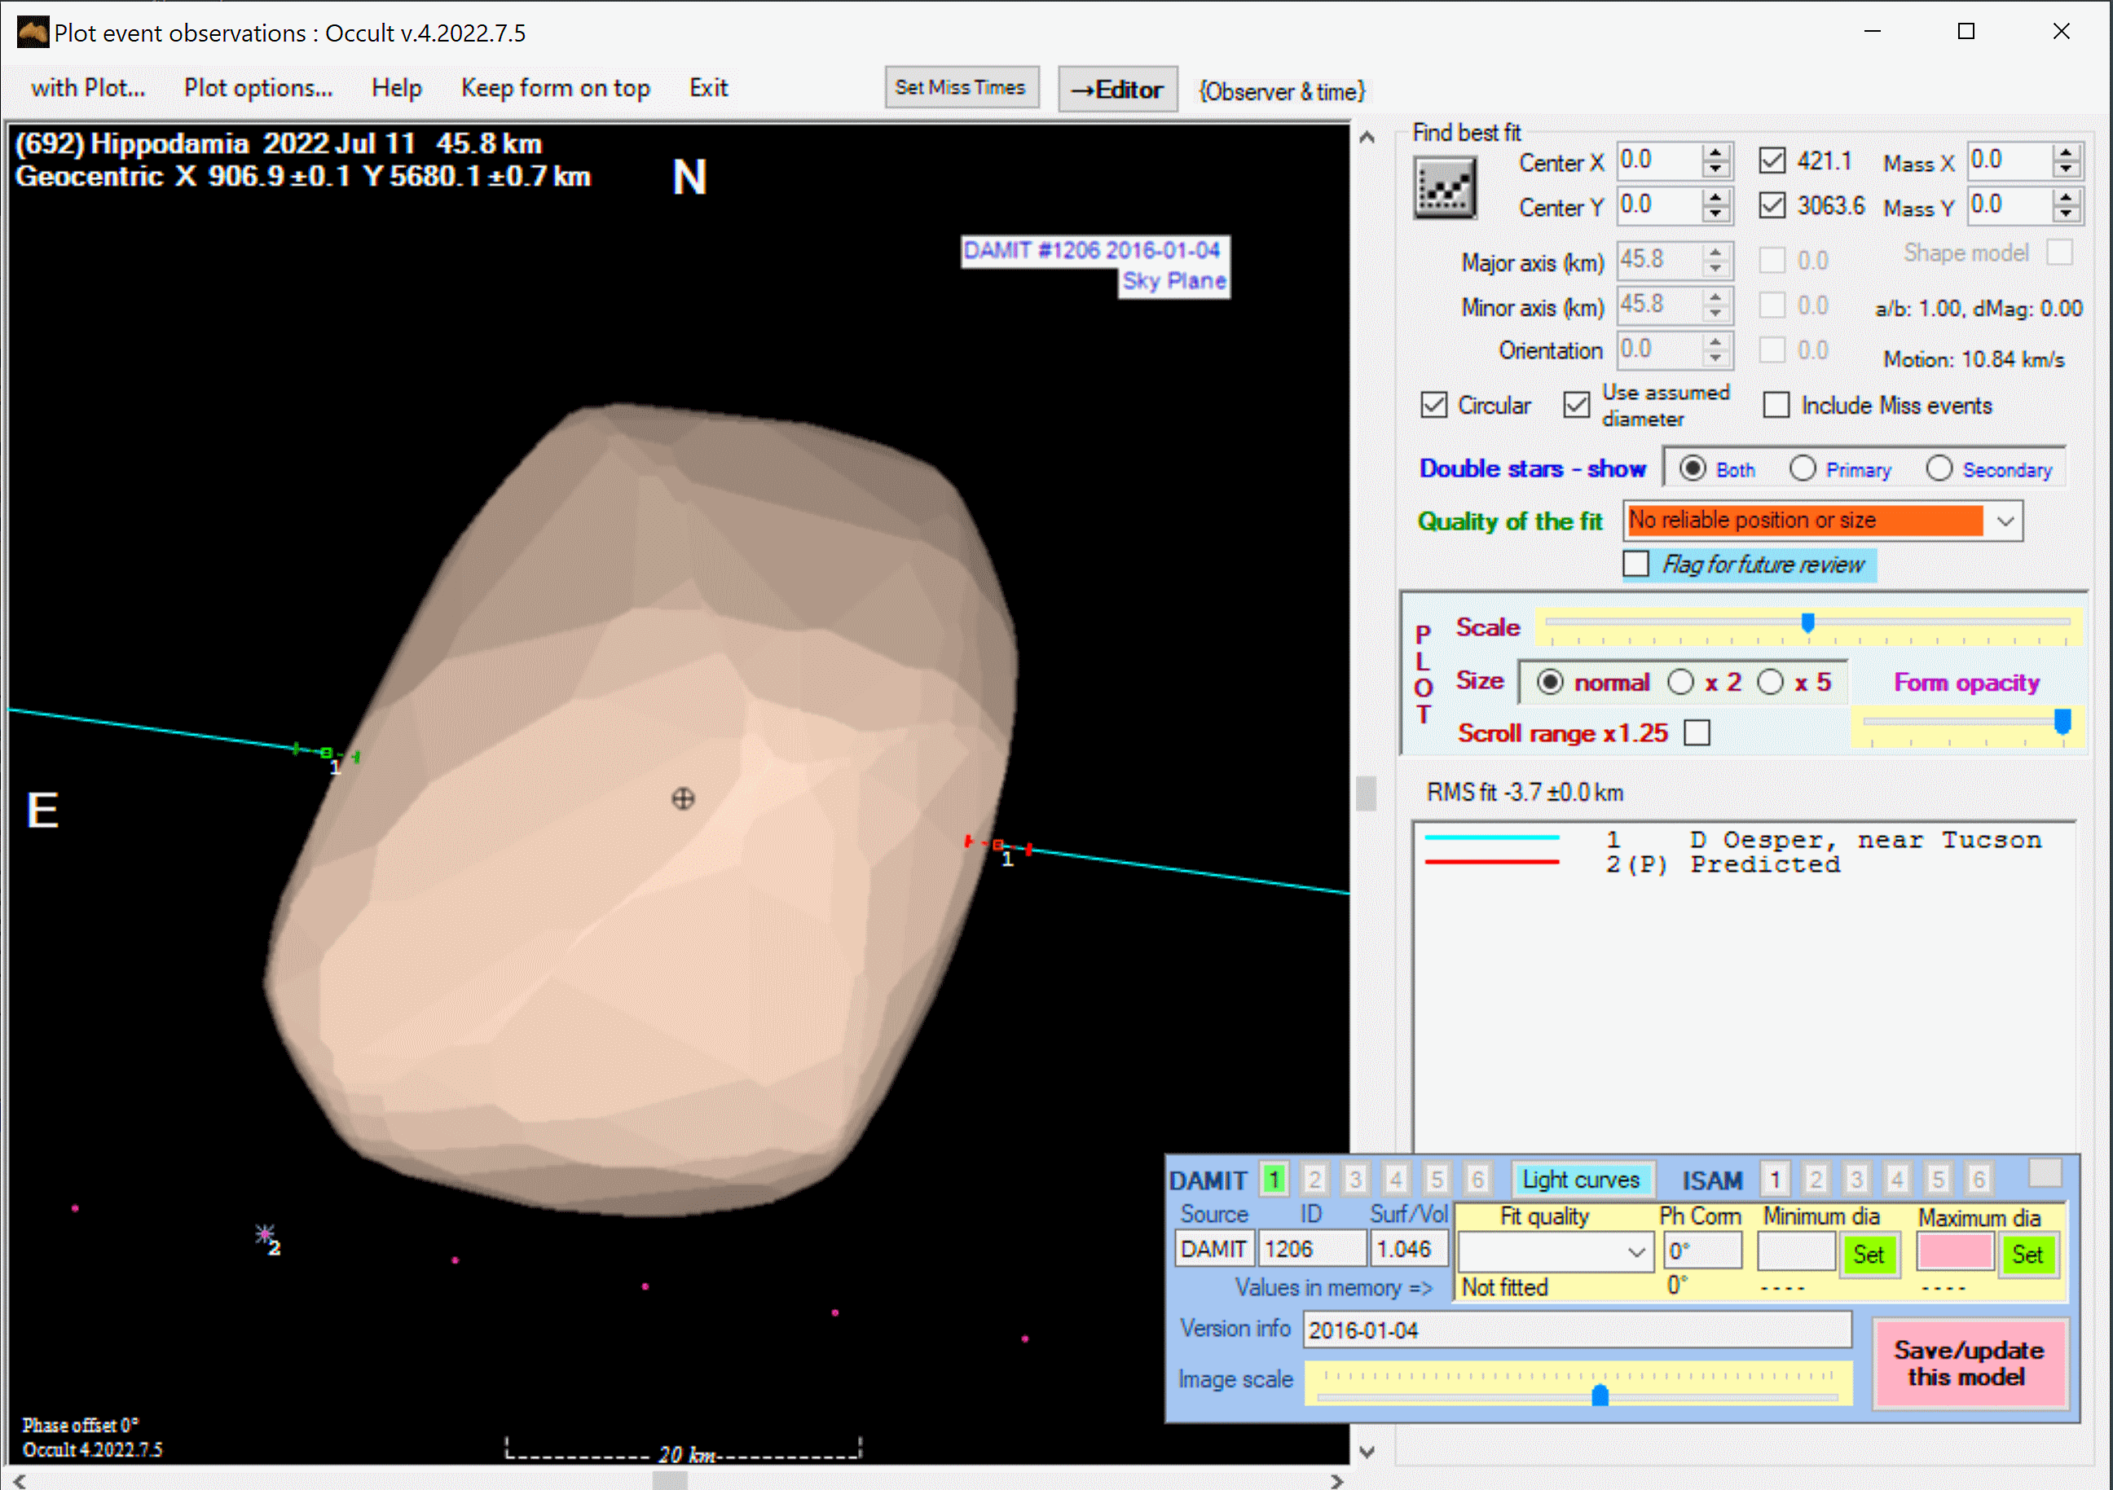Click Center X increment arrow
Screen dimensions: 2113x1490
click(1715, 152)
